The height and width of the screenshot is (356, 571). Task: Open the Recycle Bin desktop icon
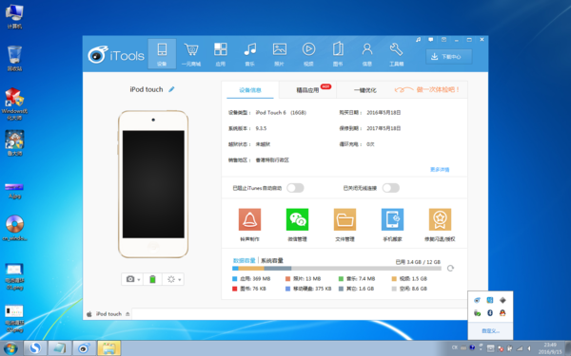[x=14, y=58]
